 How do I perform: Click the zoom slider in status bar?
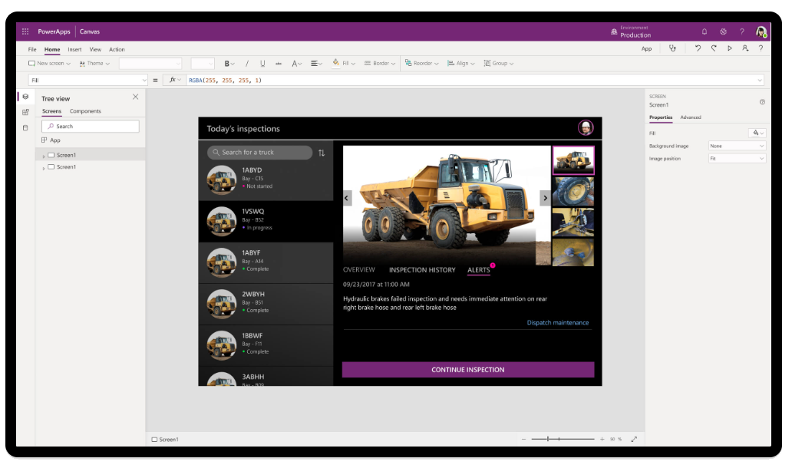(x=563, y=439)
